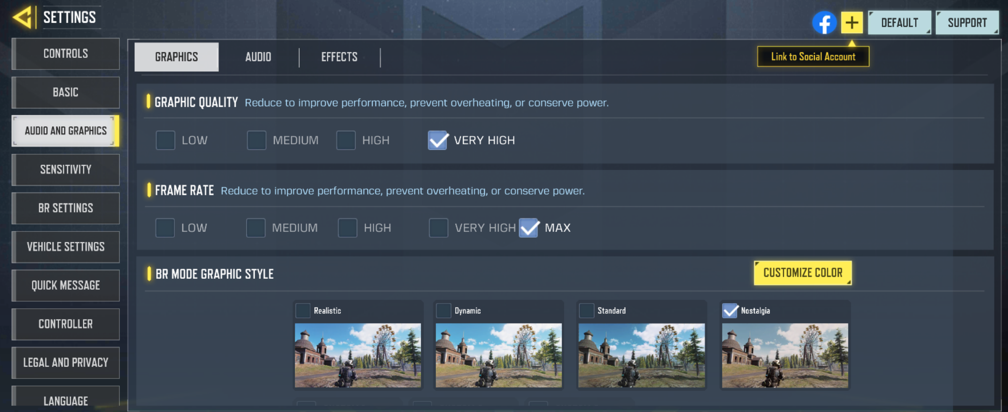Switch to the GRAPHICS tab
The width and height of the screenshot is (1008, 412).
pyautogui.click(x=176, y=57)
